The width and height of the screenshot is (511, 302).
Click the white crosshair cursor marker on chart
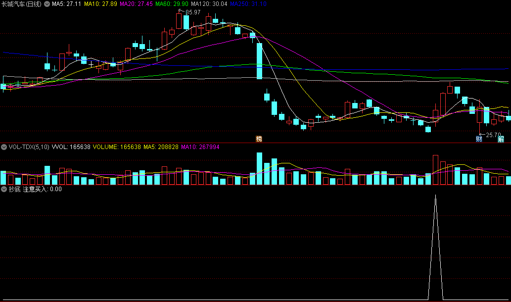click(x=91, y=64)
